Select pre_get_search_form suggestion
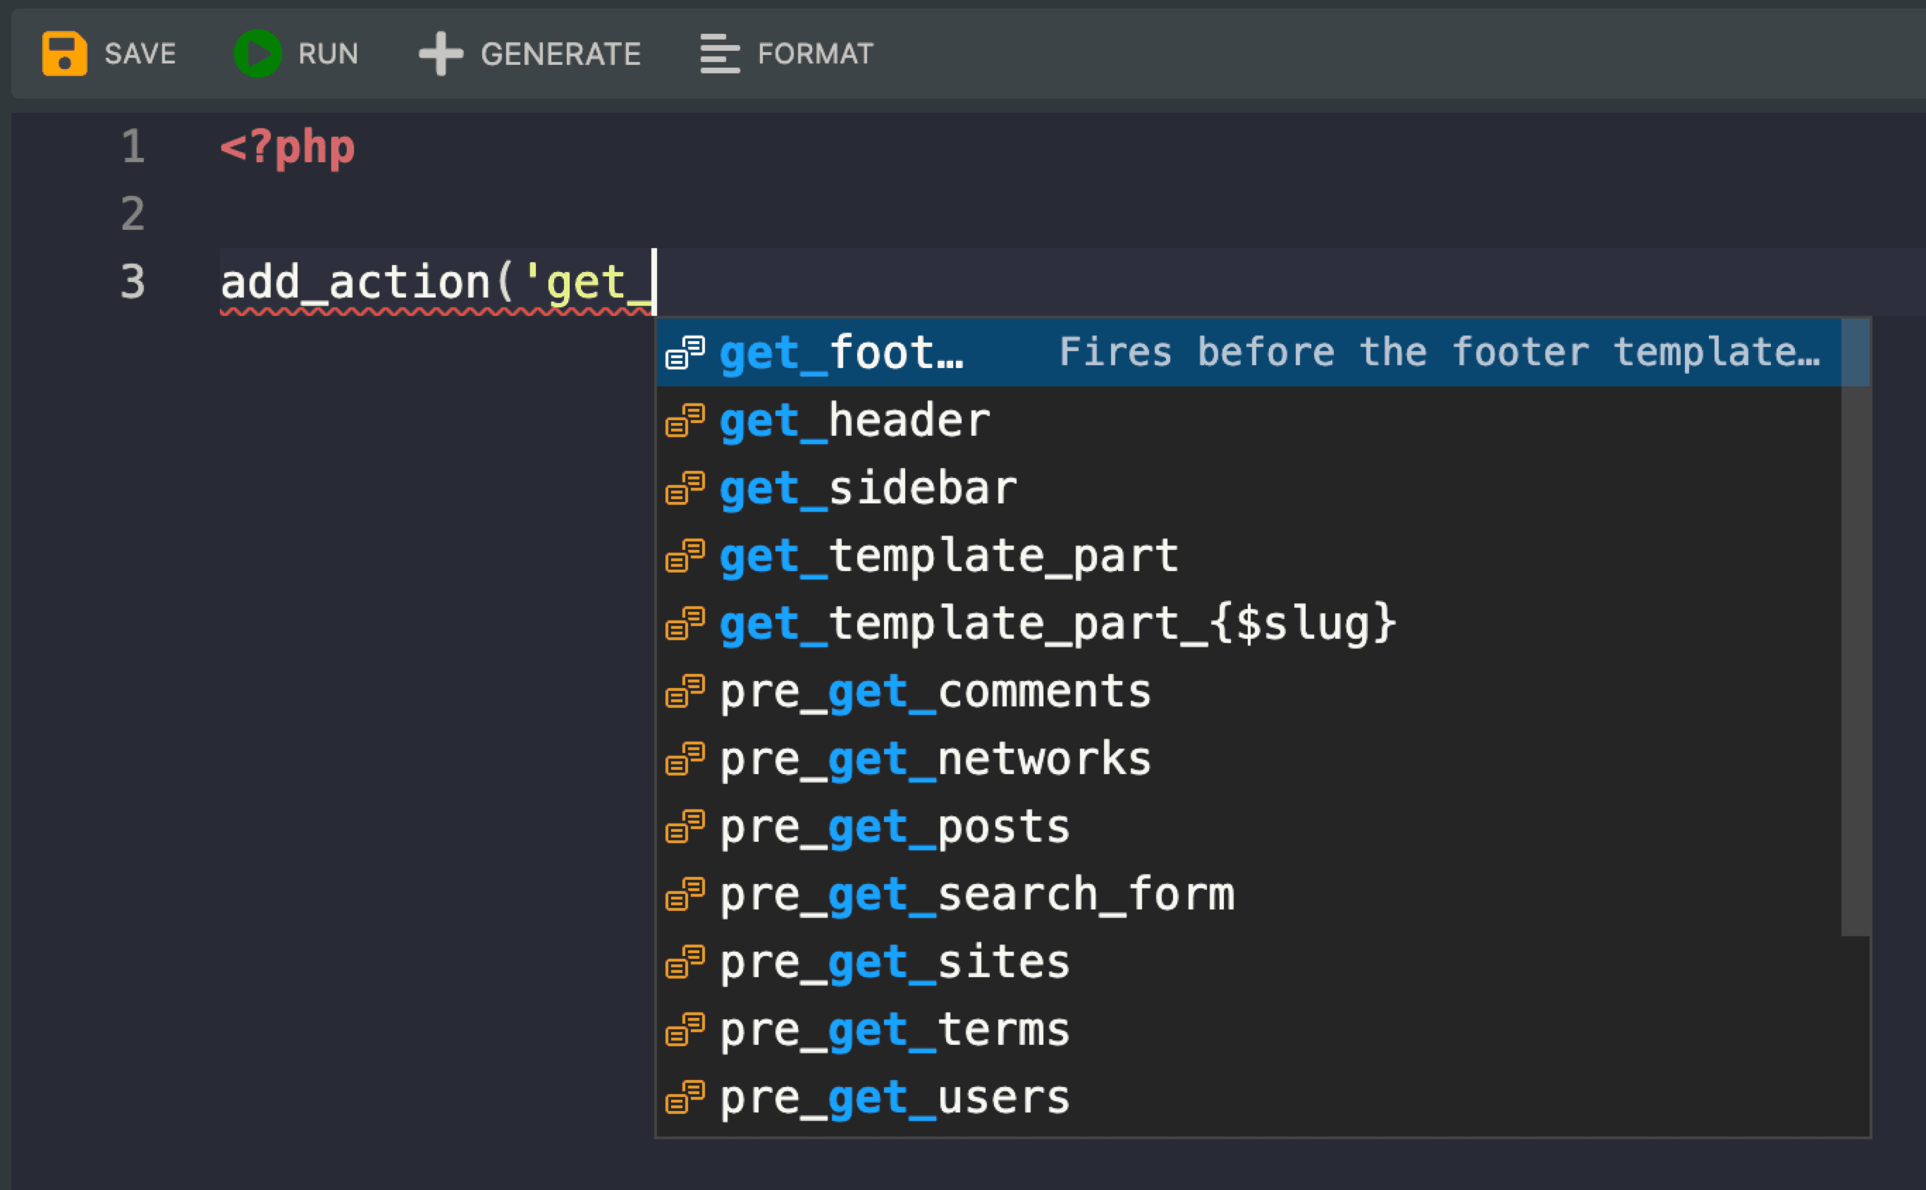Viewport: 1926px width, 1190px height. (1249, 894)
